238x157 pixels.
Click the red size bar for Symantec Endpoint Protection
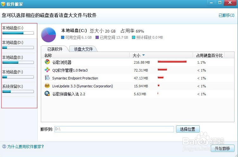click(160, 77)
